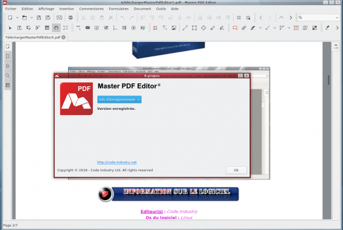Expand the Info d'Enregistrement dropdown

point(119,99)
